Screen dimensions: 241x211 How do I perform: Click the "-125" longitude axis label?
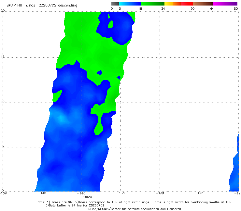coord(199,193)
